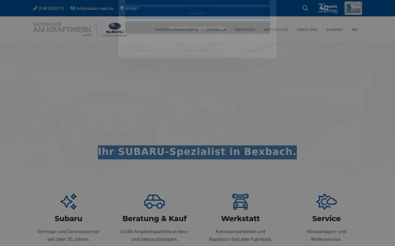Open the Modelle menu
The height and width of the screenshot is (246, 395).
click(x=217, y=30)
